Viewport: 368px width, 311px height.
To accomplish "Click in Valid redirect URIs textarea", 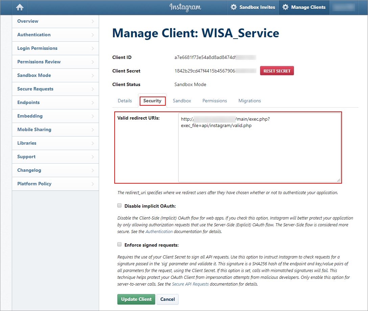I will pyautogui.click(x=259, y=147).
